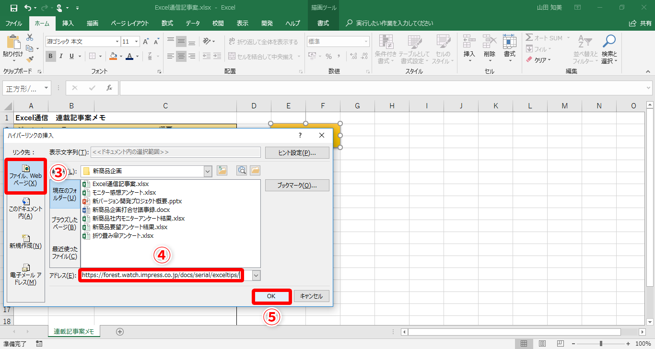Screen dimensions: 655x349
Task: Click the browse for file folder icon
Action: (x=255, y=170)
